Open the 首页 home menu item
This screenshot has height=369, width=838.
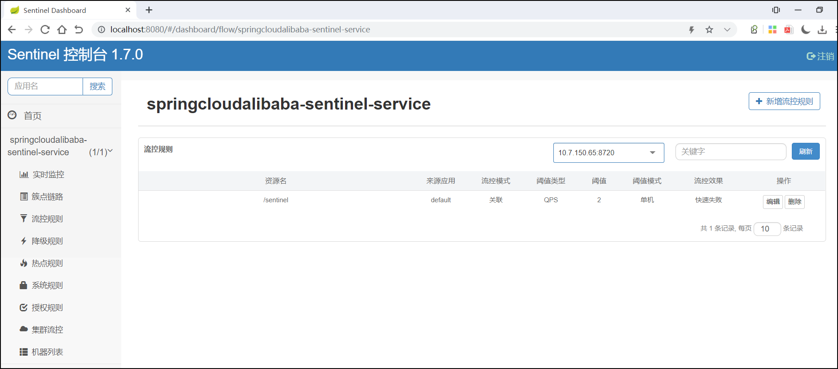coord(32,116)
